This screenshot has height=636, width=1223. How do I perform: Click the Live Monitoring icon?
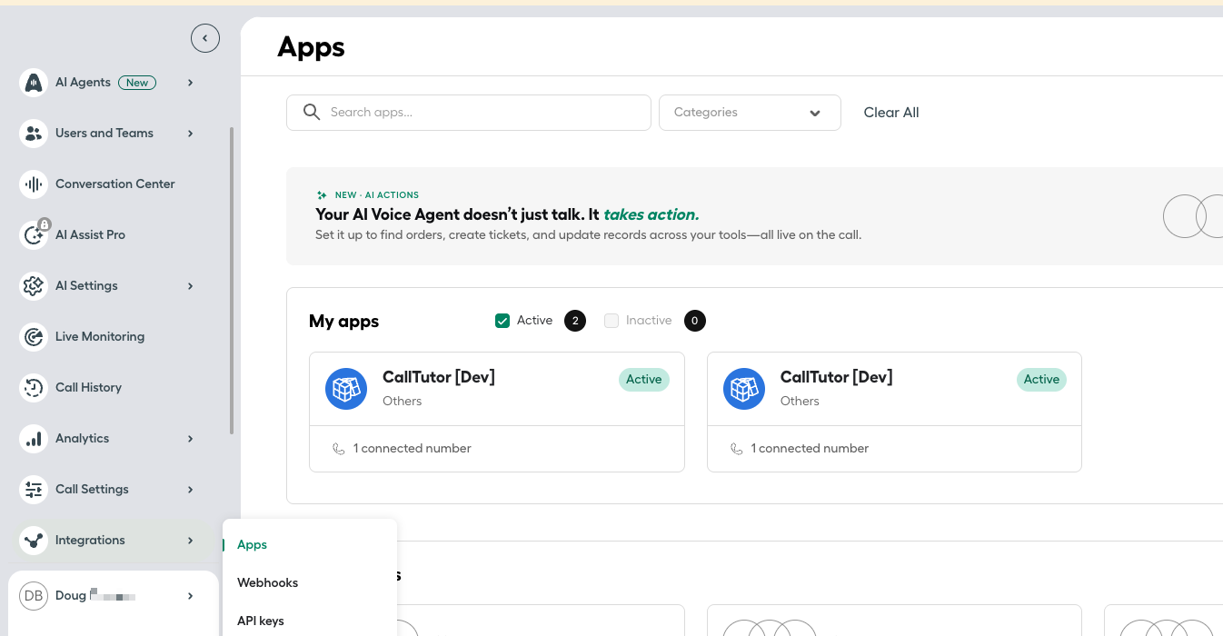[34, 336]
